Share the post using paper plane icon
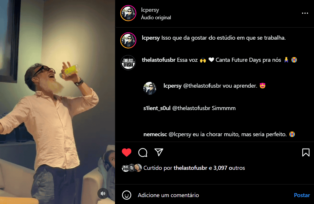This screenshot has width=314, height=204. 159,152
